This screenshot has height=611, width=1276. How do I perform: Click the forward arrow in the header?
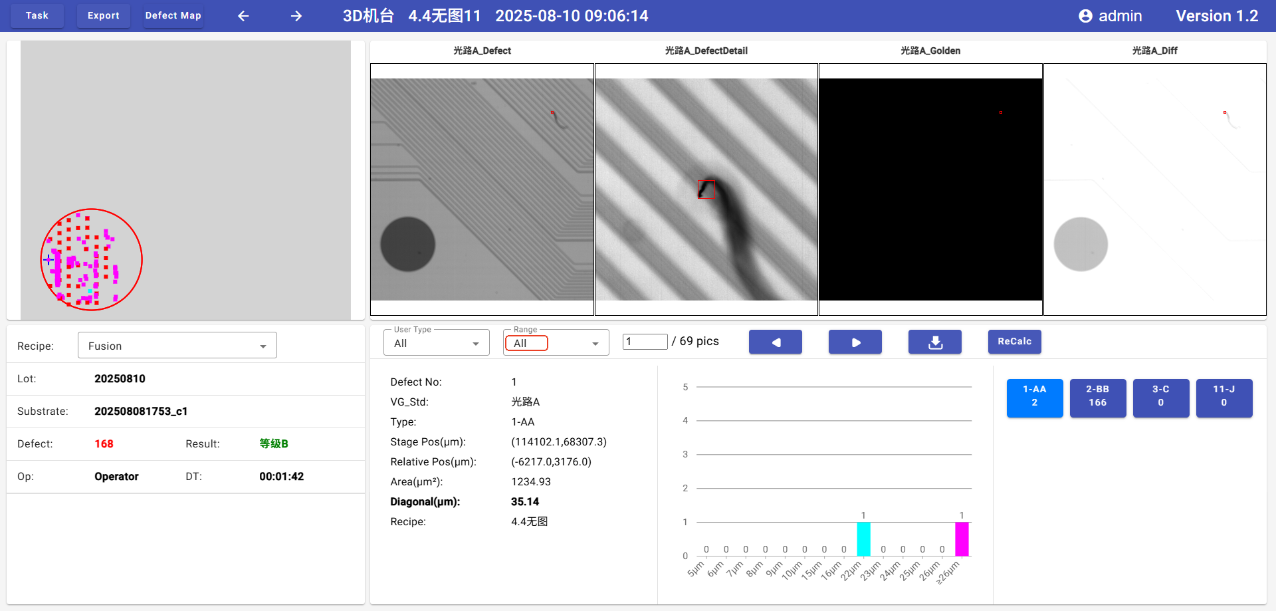click(x=296, y=16)
